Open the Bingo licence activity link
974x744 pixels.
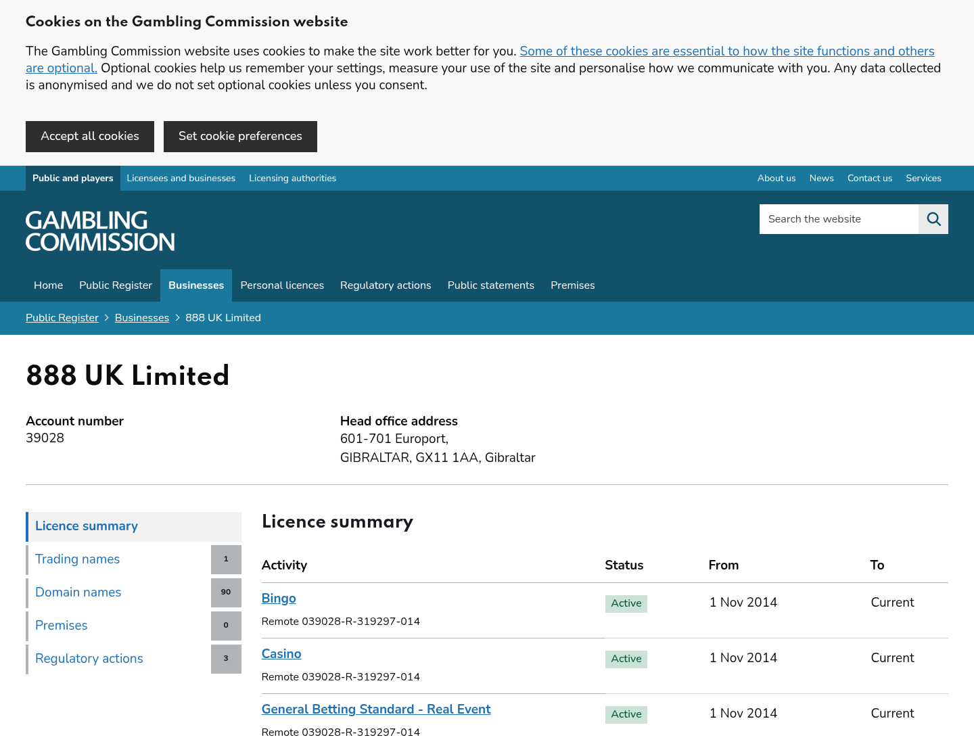(279, 599)
